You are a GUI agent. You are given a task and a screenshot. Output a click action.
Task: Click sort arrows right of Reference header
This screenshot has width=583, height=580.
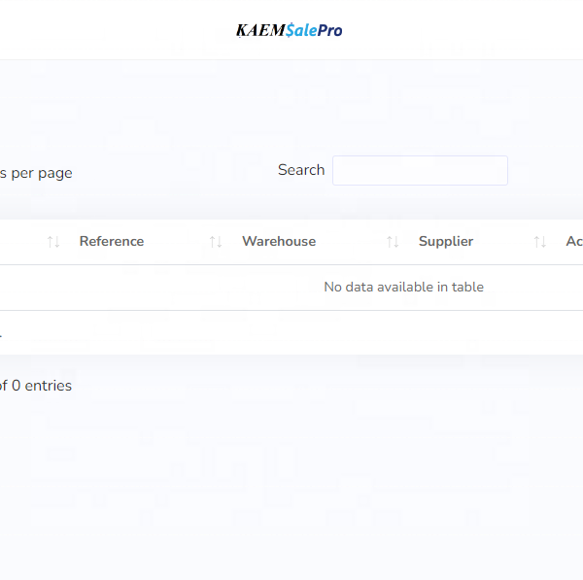216,242
